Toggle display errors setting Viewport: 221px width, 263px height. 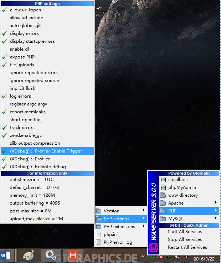47,33
